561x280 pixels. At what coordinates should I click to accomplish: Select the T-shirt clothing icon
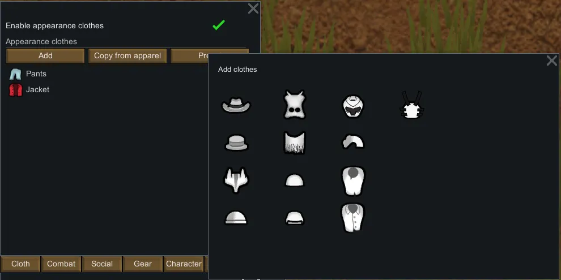353,180
